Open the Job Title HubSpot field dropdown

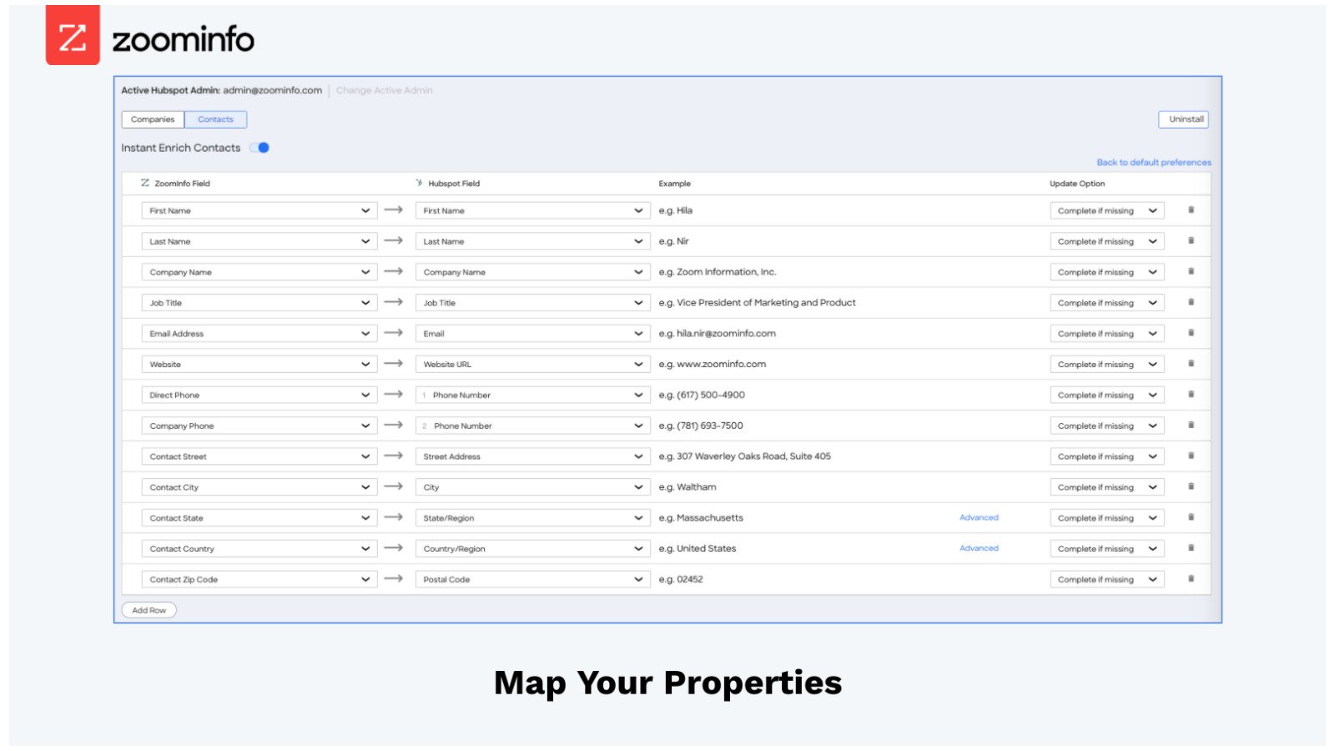(532, 303)
